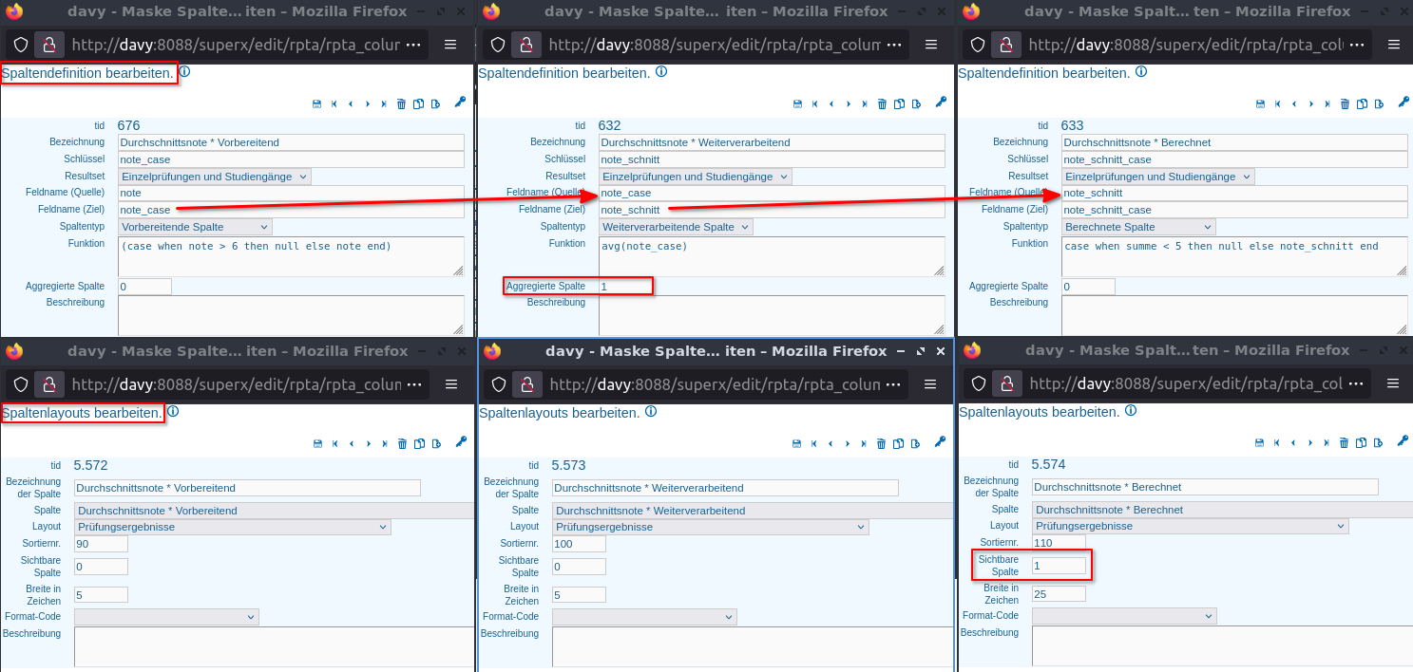This screenshot has height=672, width=1413.
Task: Open Firefox hamburger menu in the tid 632 window
Action: (x=930, y=45)
